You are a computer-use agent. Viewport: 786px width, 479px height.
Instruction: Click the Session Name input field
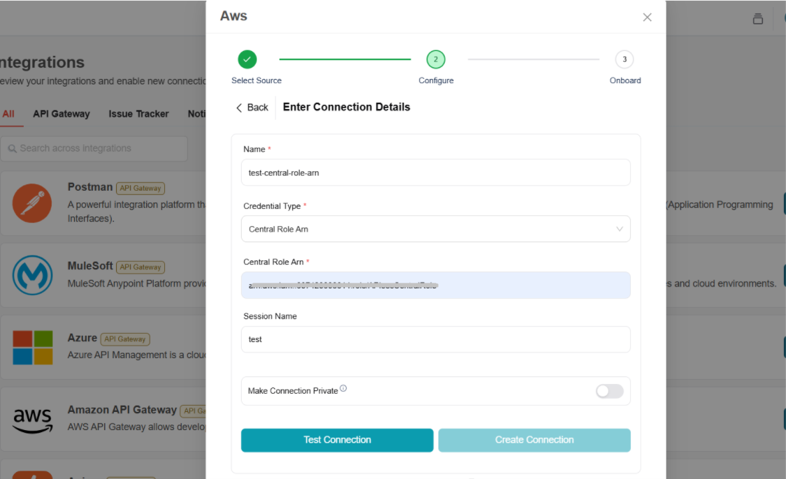click(x=435, y=339)
